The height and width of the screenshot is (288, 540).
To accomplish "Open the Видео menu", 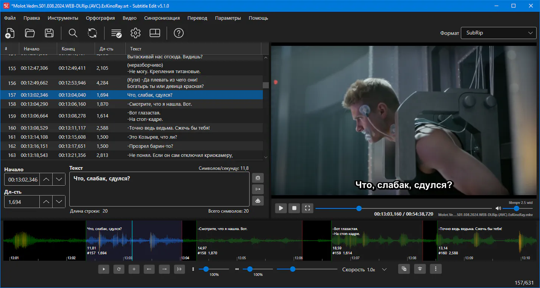I will (130, 18).
